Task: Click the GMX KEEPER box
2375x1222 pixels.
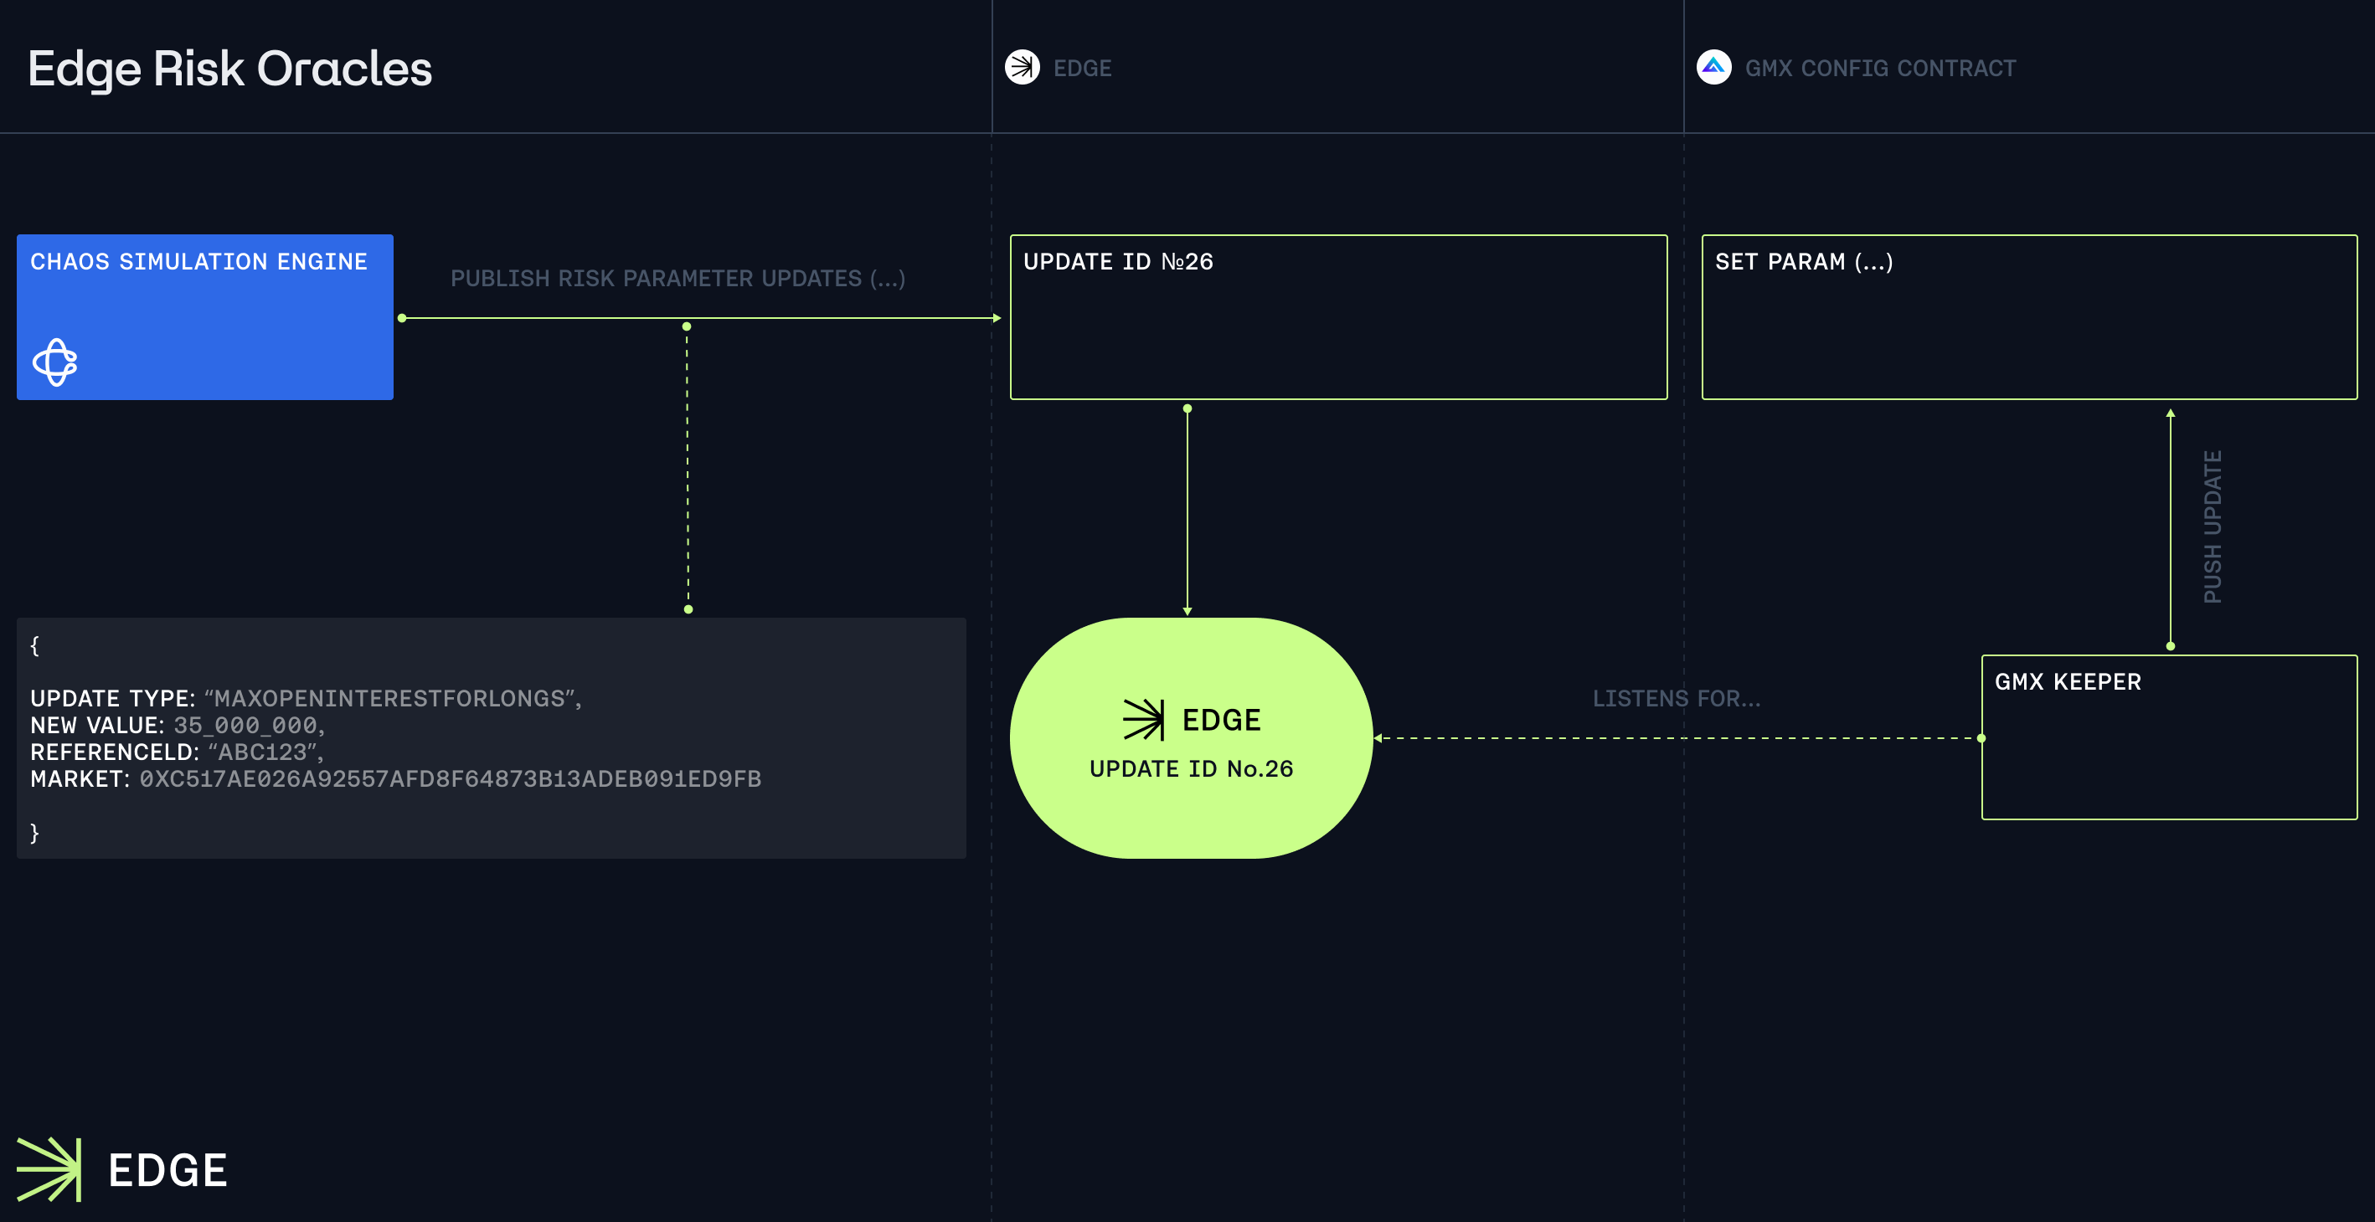Action: coord(2169,737)
